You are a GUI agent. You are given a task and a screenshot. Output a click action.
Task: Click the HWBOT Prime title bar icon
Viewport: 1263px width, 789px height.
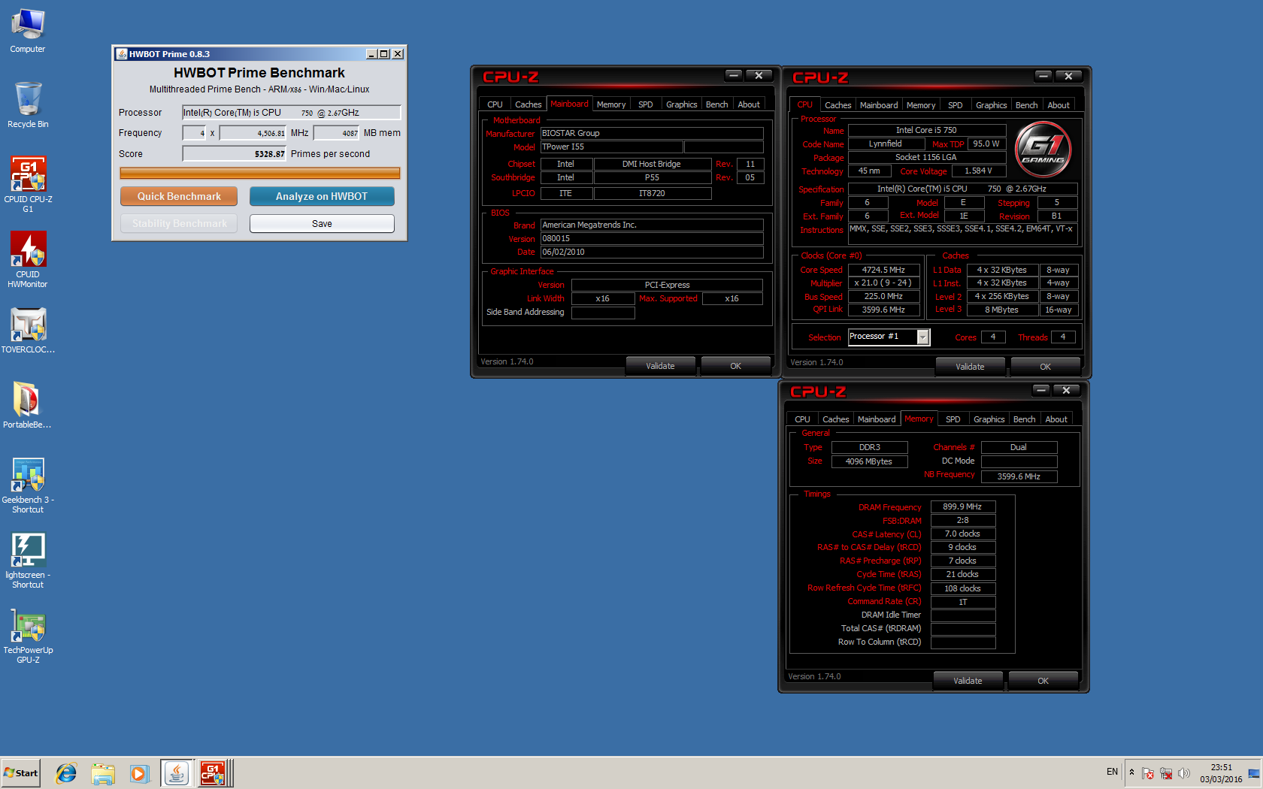pos(122,54)
